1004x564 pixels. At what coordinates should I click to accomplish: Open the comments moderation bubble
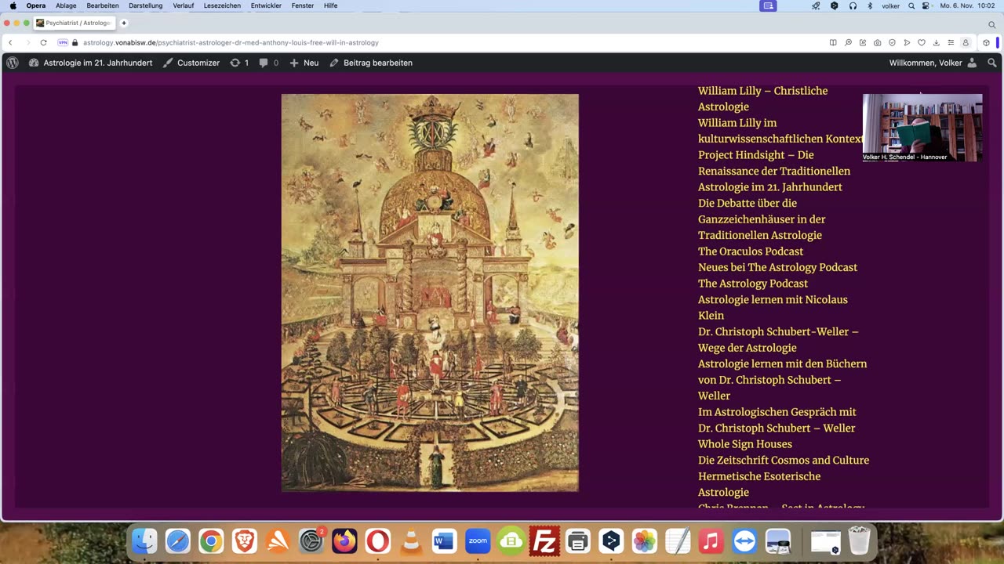pyautogui.click(x=268, y=63)
